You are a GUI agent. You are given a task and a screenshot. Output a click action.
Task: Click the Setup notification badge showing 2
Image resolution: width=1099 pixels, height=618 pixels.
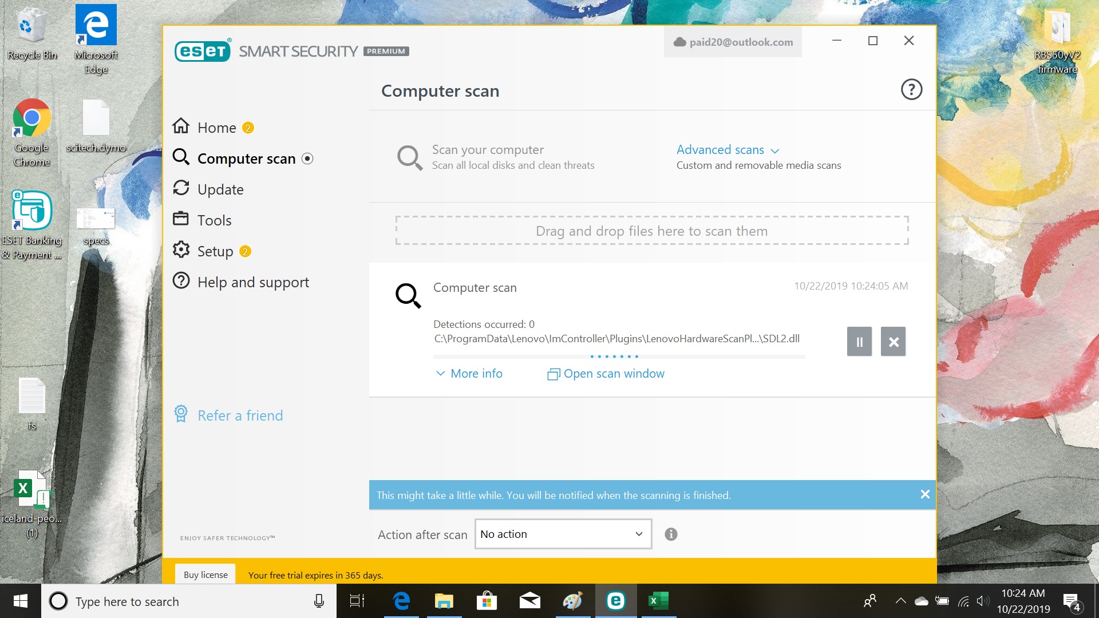tap(245, 251)
